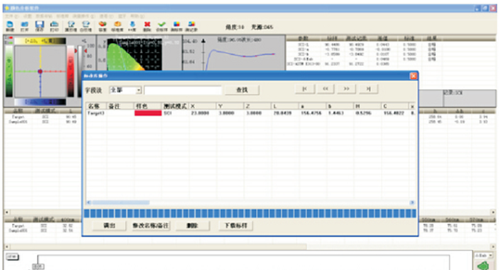Click dialog horizontal scrollbar right arrow
499x270 pixels.
tap(412, 202)
